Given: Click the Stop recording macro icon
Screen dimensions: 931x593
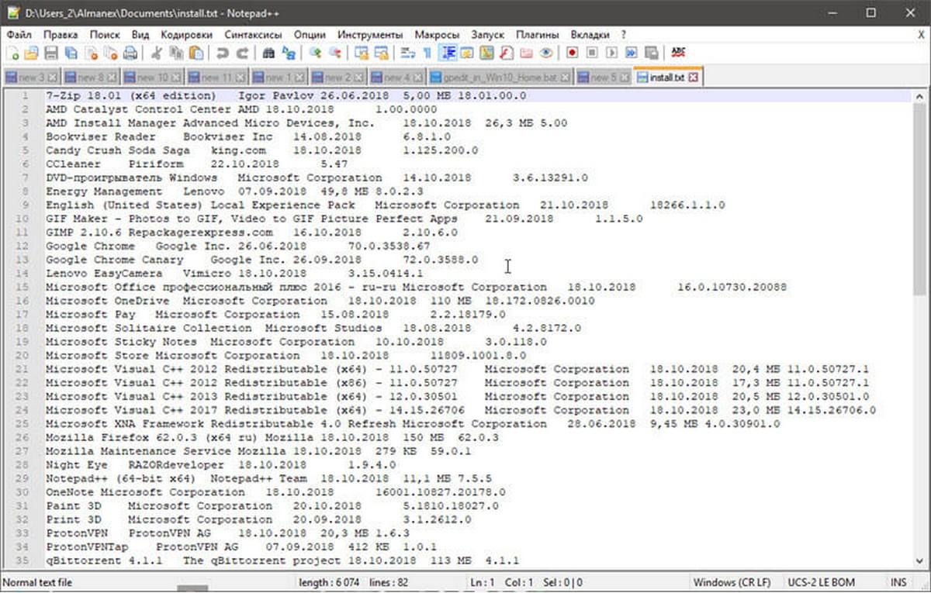Looking at the screenshot, I should [x=592, y=53].
